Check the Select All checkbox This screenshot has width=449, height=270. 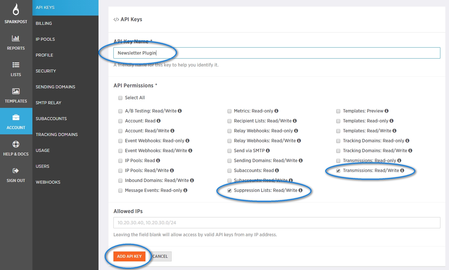pos(120,98)
